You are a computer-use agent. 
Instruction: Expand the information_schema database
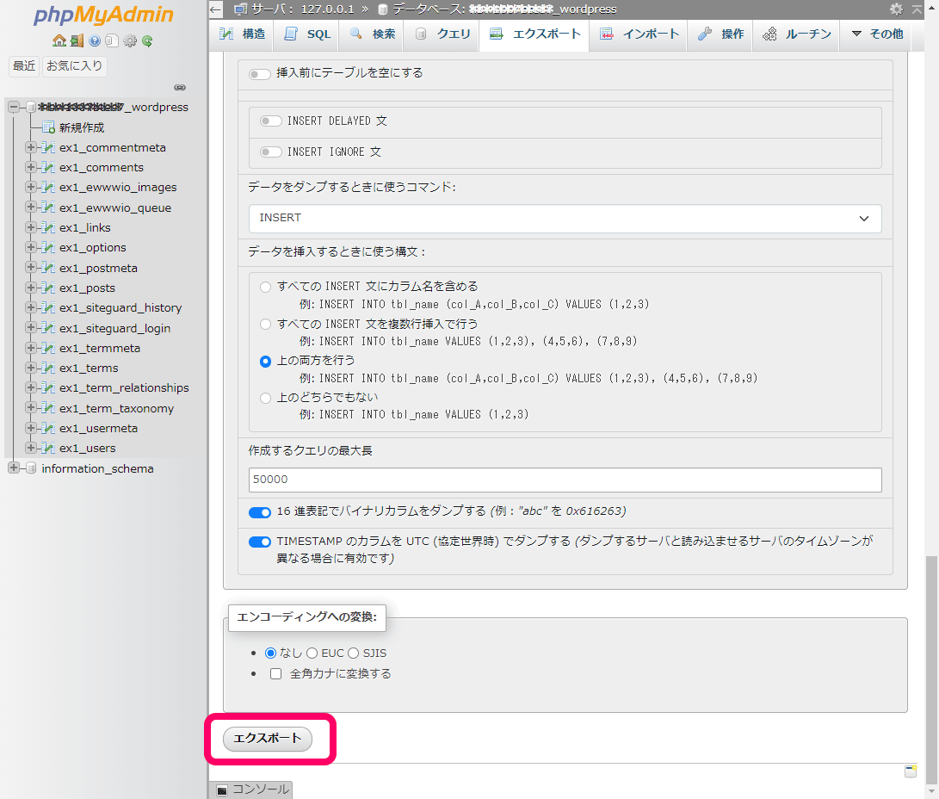tap(13, 468)
